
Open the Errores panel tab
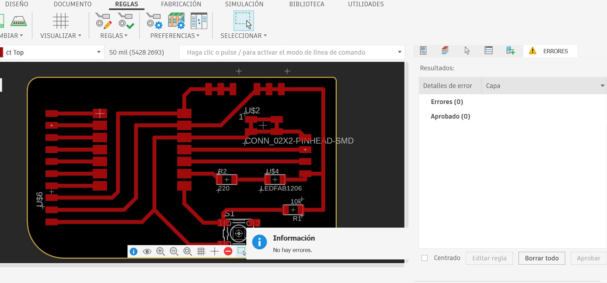click(550, 51)
